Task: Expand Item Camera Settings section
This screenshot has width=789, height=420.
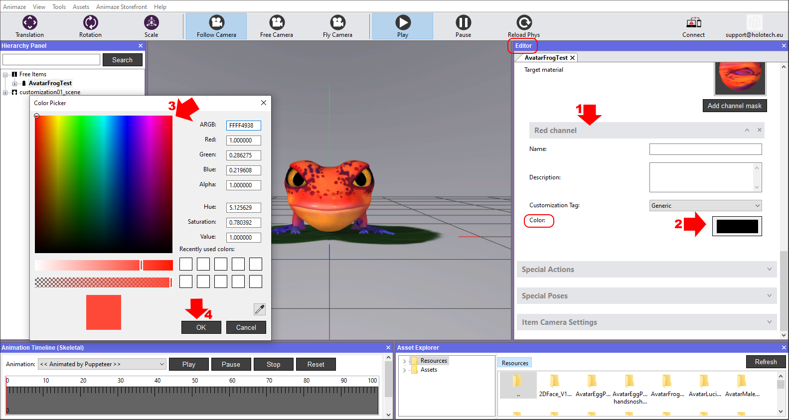Action: coord(769,322)
